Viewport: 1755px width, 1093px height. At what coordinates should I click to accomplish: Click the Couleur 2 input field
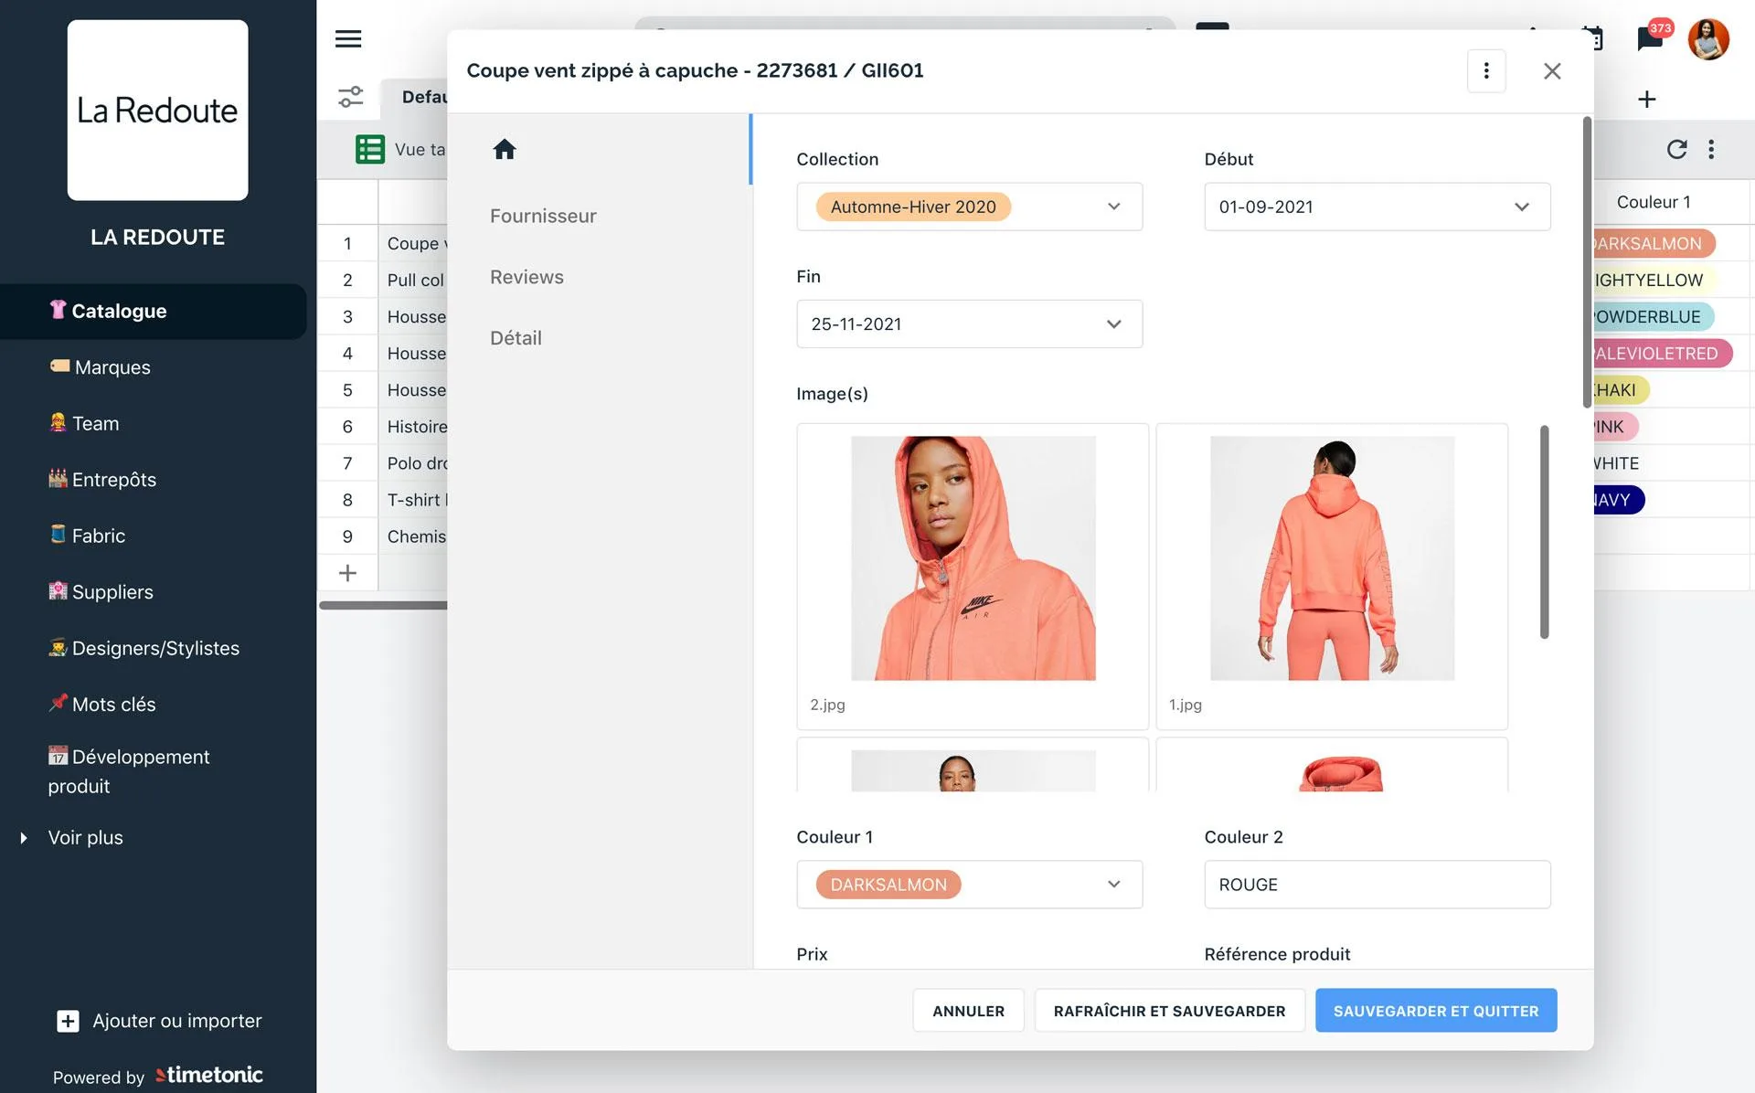1377,885
